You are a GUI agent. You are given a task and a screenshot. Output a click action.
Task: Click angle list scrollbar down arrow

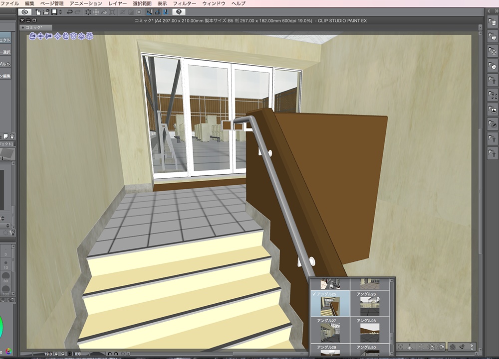coord(392,353)
